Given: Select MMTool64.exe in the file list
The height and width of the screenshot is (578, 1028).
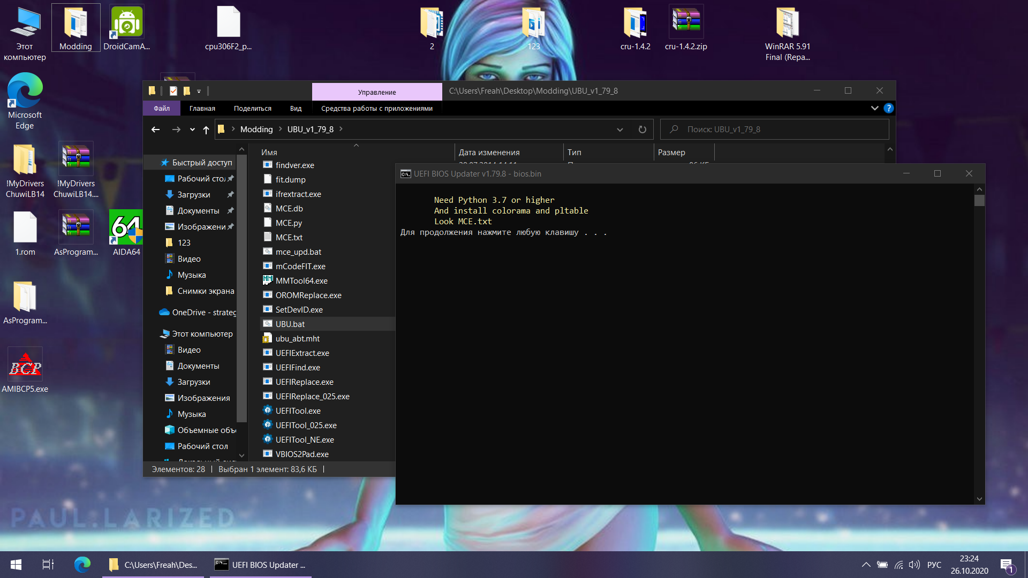Looking at the screenshot, I should 301,281.
